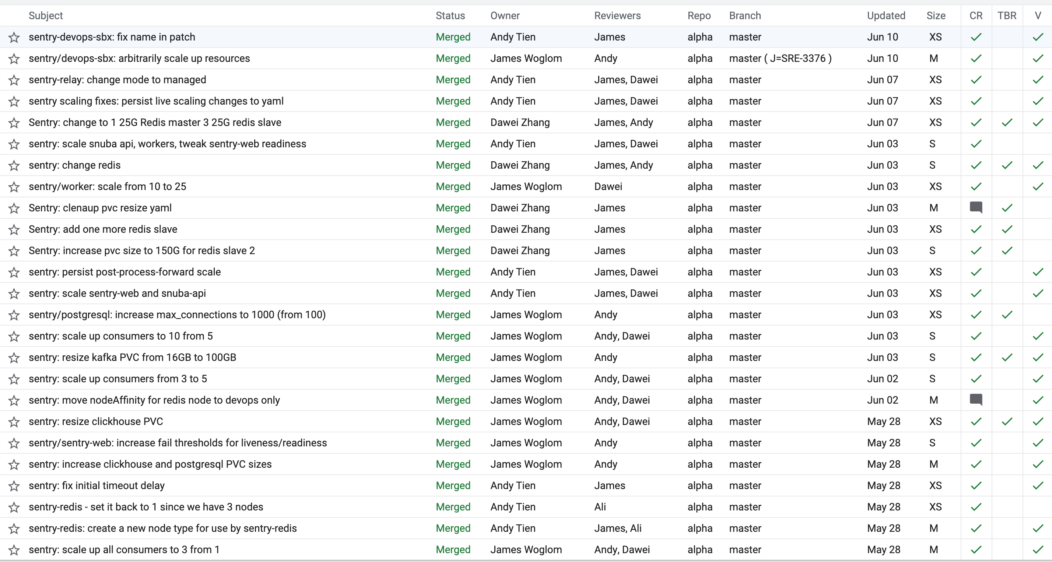The height and width of the screenshot is (562, 1052).
Task: Star the sentry: resize clickhouse PVC change
Action: [14, 422]
